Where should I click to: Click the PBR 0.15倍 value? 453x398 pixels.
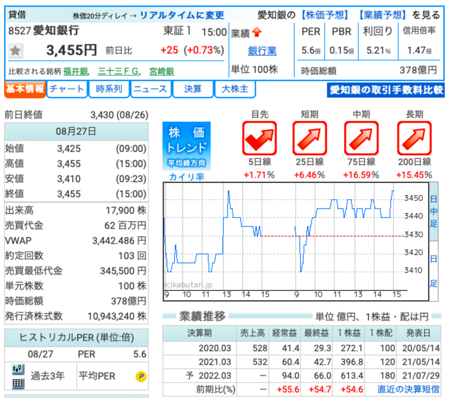tap(341, 51)
